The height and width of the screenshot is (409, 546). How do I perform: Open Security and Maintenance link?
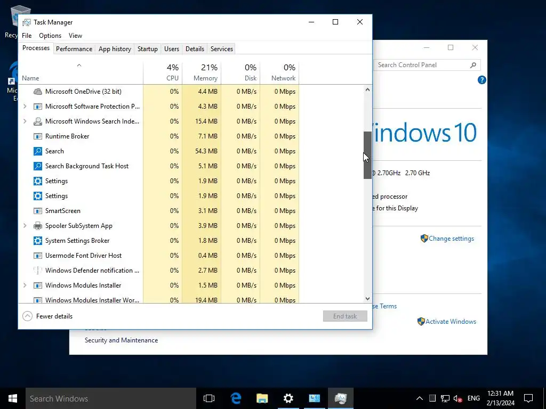click(121, 340)
